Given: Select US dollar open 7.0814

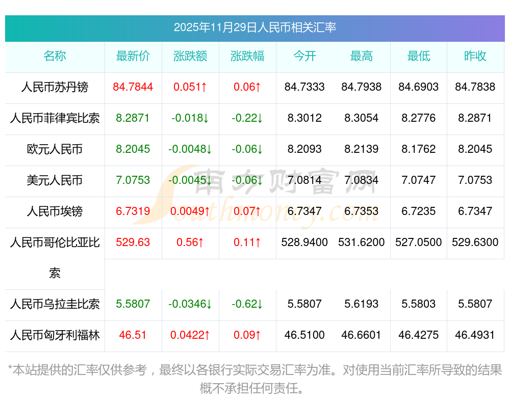Looking at the screenshot, I should [x=304, y=180].
